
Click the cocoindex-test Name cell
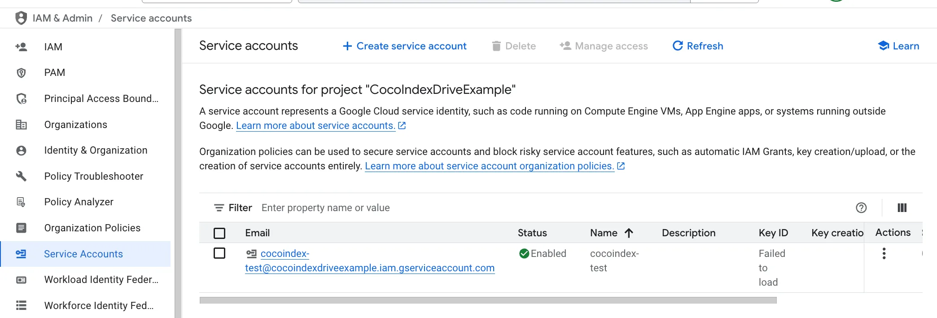tap(614, 261)
